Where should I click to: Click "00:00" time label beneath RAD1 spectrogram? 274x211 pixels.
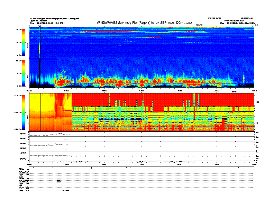coord(29,91)
